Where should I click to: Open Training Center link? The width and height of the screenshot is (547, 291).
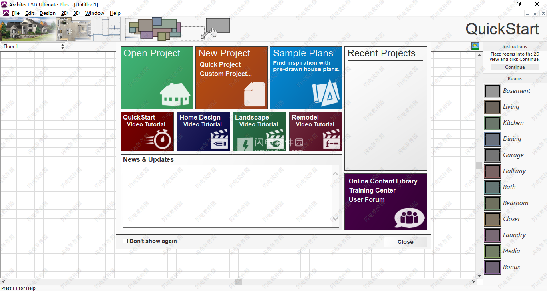372,190
